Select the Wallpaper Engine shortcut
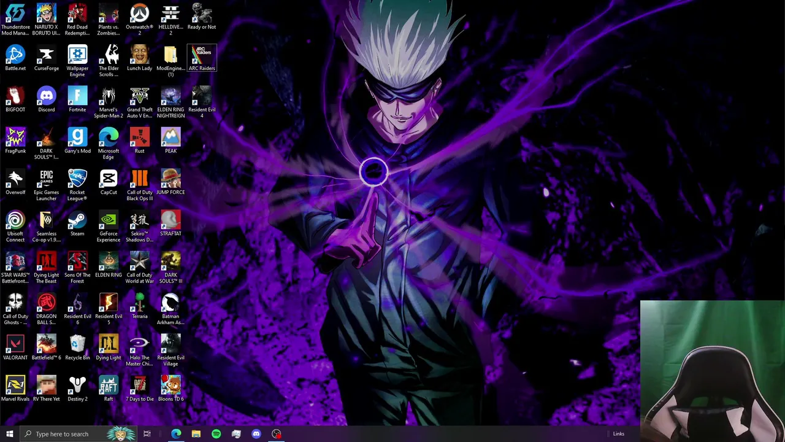The width and height of the screenshot is (785, 442). 77,61
